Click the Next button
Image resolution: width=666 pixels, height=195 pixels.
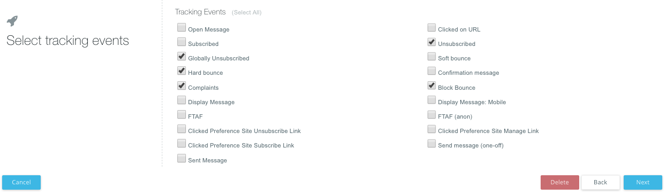(x=643, y=182)
